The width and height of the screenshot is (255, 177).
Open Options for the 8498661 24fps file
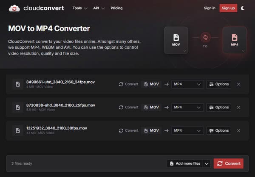point(219,84)
